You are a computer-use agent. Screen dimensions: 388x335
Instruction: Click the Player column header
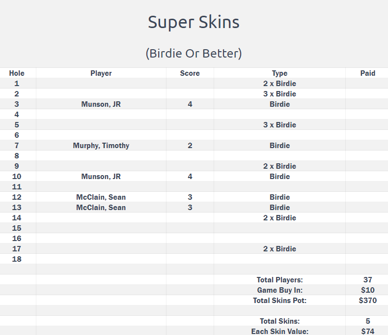point(101,73)
